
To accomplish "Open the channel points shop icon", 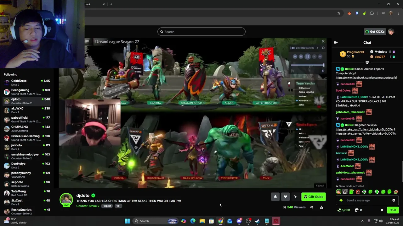I will tap(357, 210).
